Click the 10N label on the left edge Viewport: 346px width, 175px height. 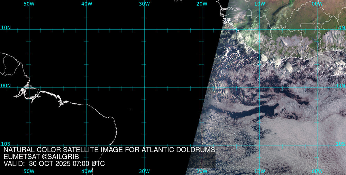pos(6,27)
